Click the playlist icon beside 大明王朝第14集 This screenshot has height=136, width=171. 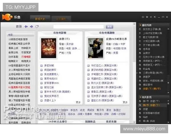point(140,41)
